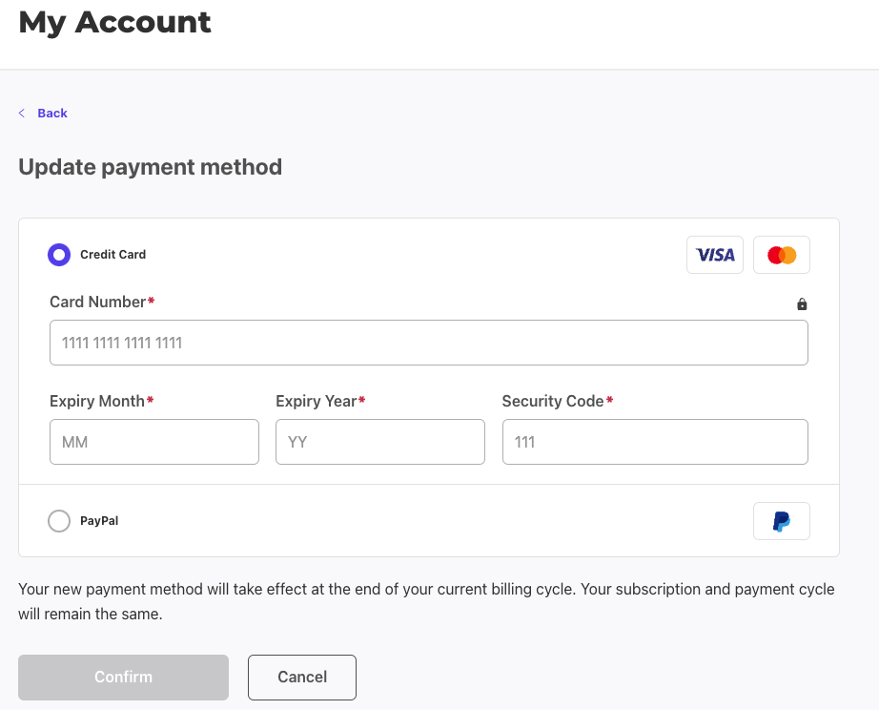Image resolution: width=879 pixels, height=710 pixels.
Task: Click the padlock security icon above Card Number field
Action: [x=801, y=303]
